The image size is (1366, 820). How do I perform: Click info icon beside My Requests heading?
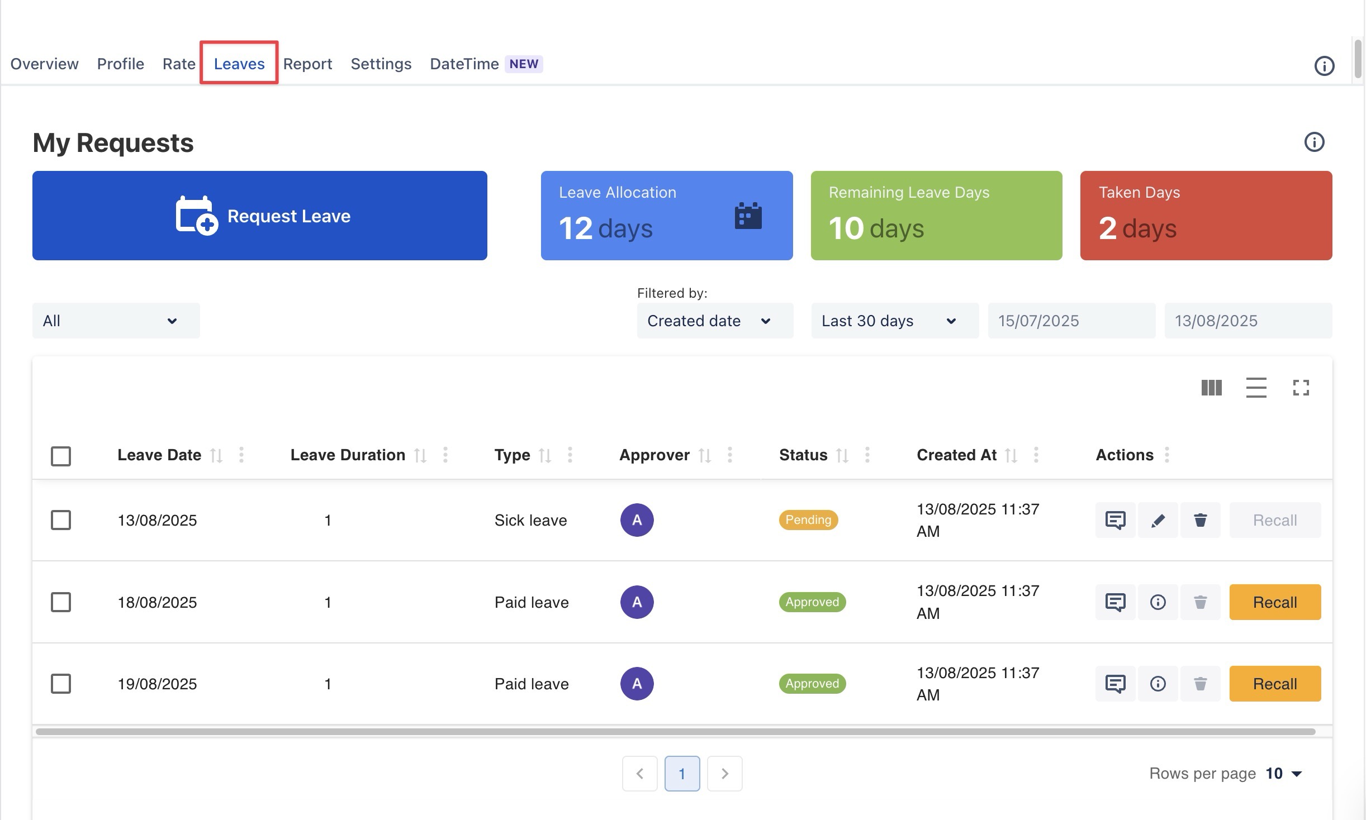pyautogui.click(x=1314, y=142)
